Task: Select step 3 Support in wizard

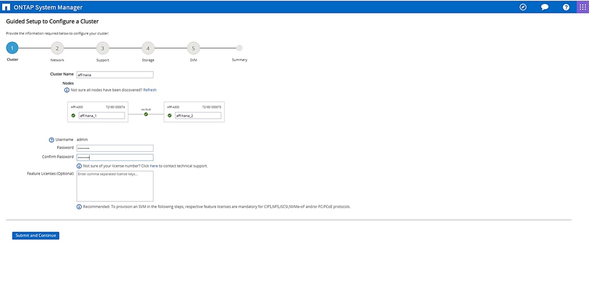Action: 103,48
